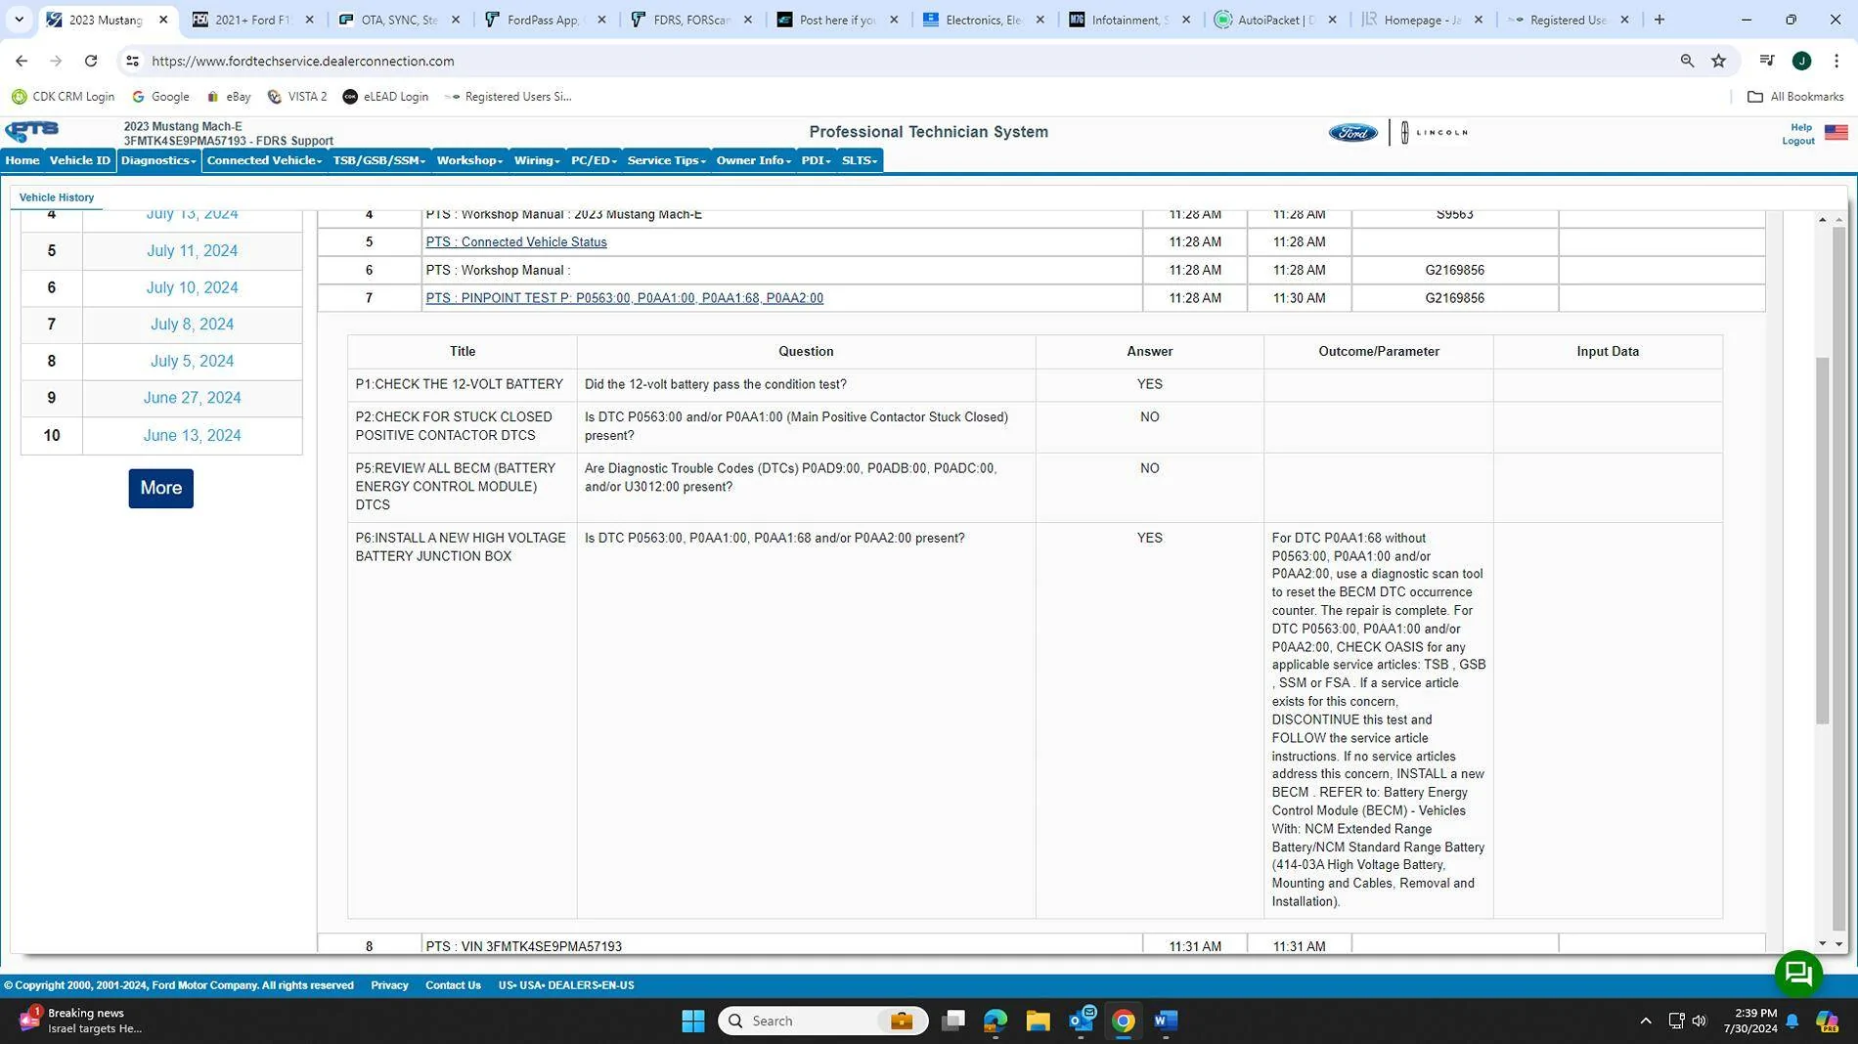Open the Chrome three-dot menu

coord(1836,61)
